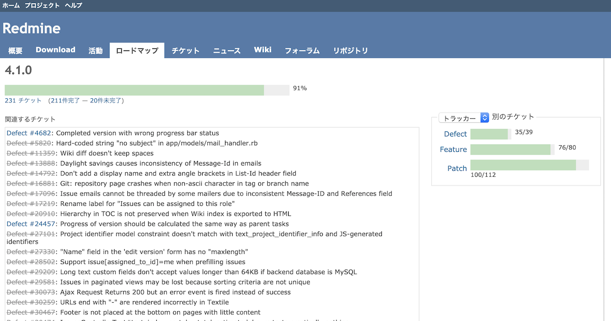Open issue Defect #17096
The height and width of the screenshot is (321, 611).
tap(32, 194)
